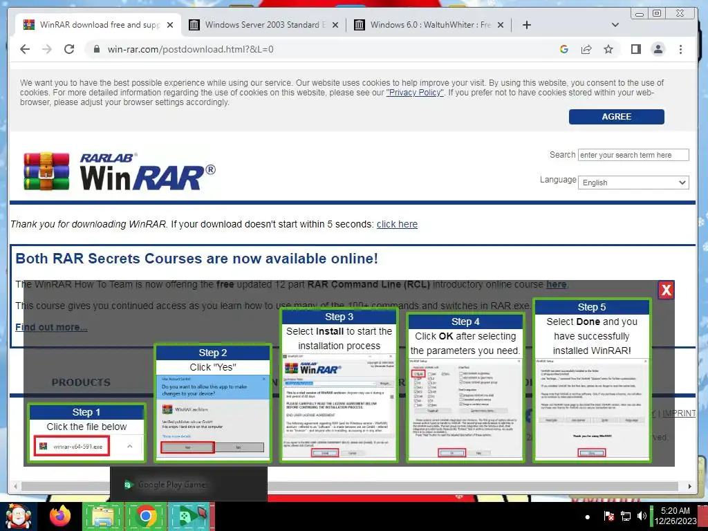The width and height of the screenshot is (708, 531).
Task: Focus the site search field
Action: tap(633, 155)
